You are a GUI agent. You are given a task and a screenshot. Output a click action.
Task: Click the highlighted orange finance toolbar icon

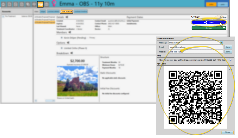(40, 4)
